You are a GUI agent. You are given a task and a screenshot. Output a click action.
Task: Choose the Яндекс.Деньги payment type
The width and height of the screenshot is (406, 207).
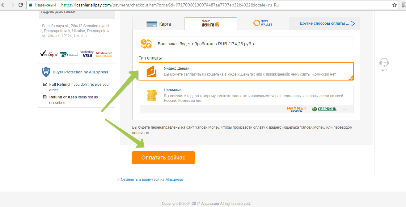pyautogui.click(x=246, y=71)
